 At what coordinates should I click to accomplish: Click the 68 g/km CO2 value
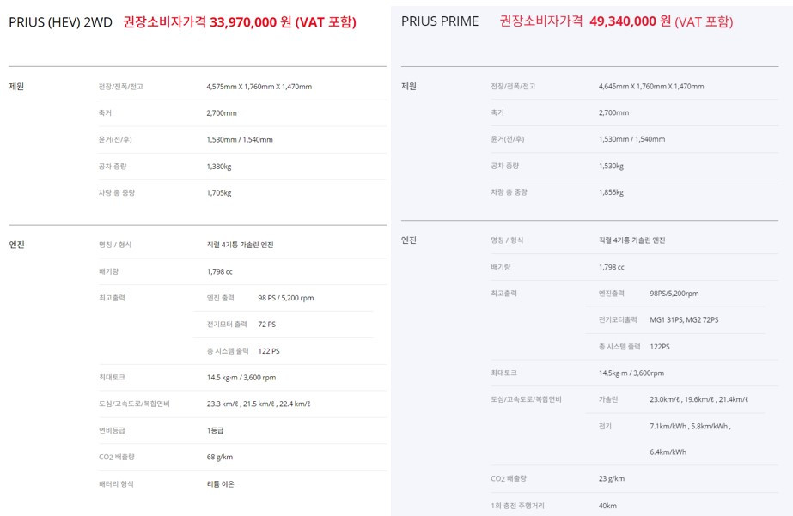click(219, 457)
